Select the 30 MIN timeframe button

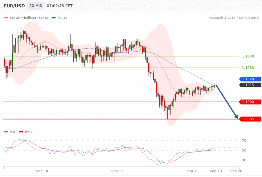pyautogui.click(x=36, y=6)
